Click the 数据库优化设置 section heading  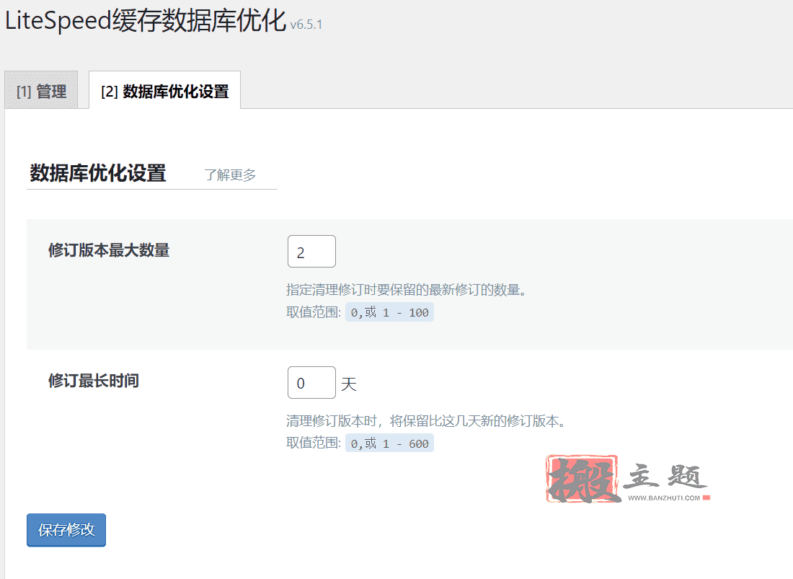[98, 173]
